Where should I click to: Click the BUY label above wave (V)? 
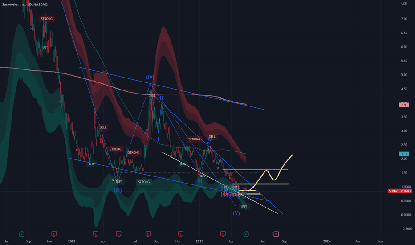(x=244, y=206)
